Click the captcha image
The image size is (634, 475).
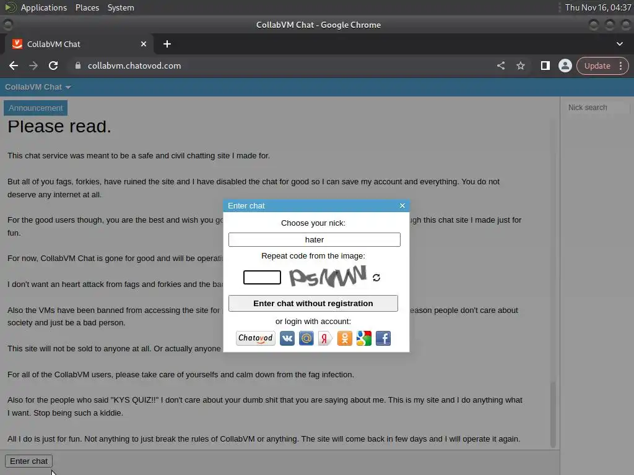(328, 276)
